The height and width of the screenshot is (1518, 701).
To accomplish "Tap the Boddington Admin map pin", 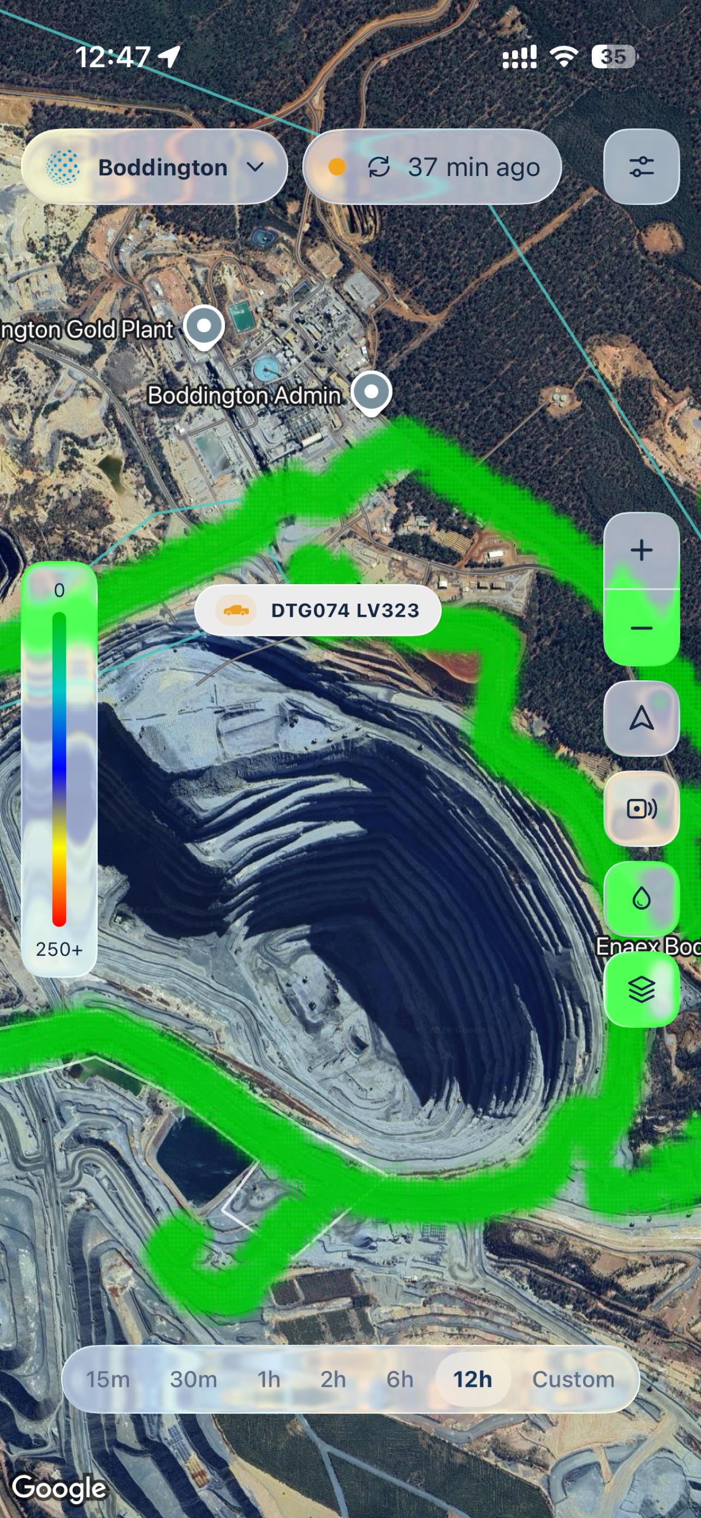I will (371, 393).
